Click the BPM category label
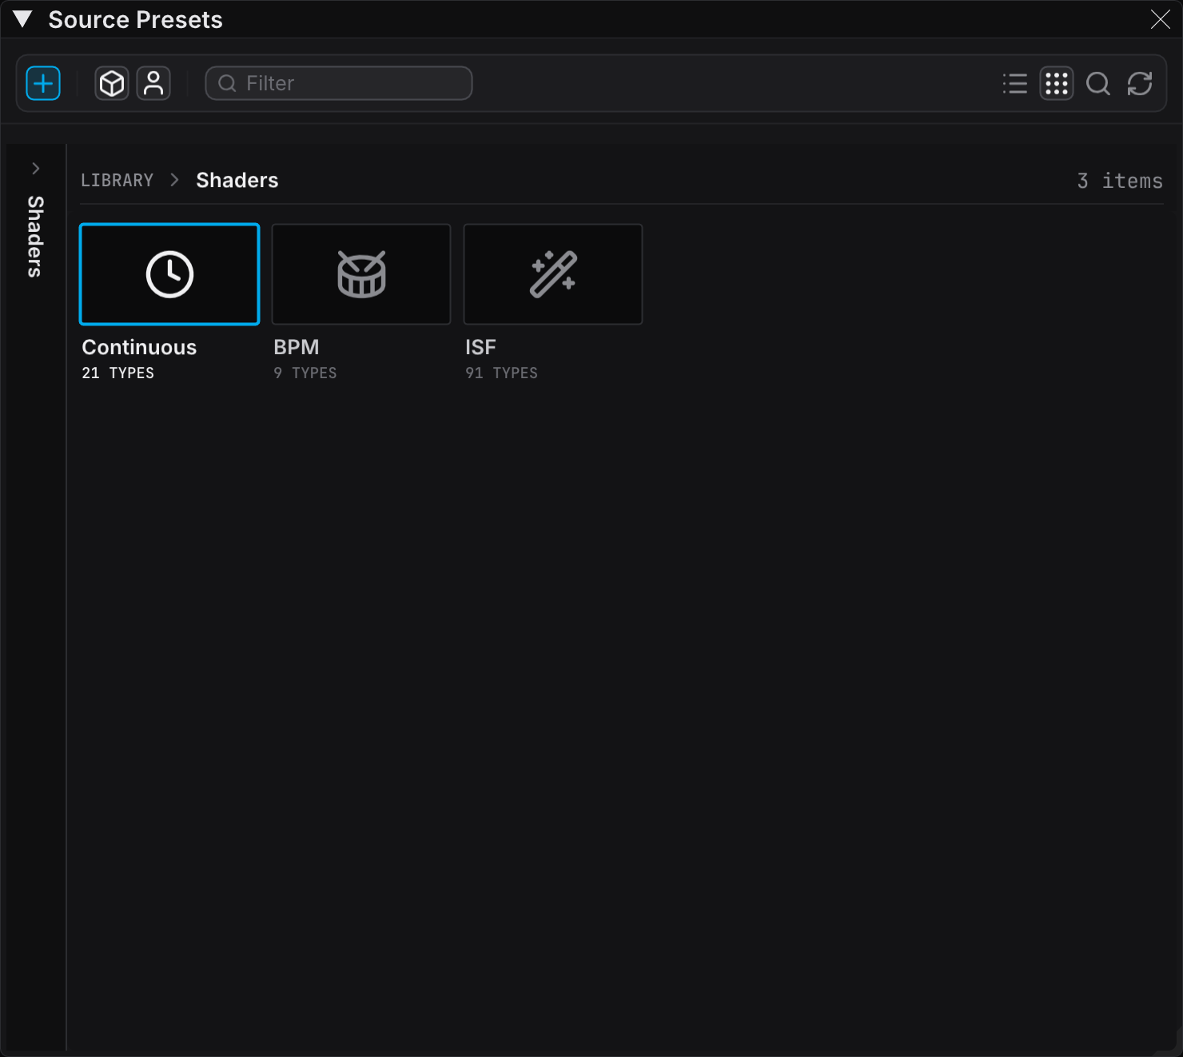Image resolution: width=1183 pixels, height=1057 pixels. (x=297, y=347)
